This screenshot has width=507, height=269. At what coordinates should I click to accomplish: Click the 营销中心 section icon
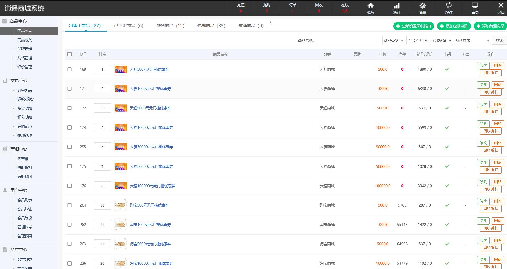click(x=5, y=149)
